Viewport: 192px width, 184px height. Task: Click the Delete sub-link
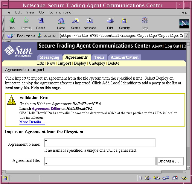click(114, 63)
